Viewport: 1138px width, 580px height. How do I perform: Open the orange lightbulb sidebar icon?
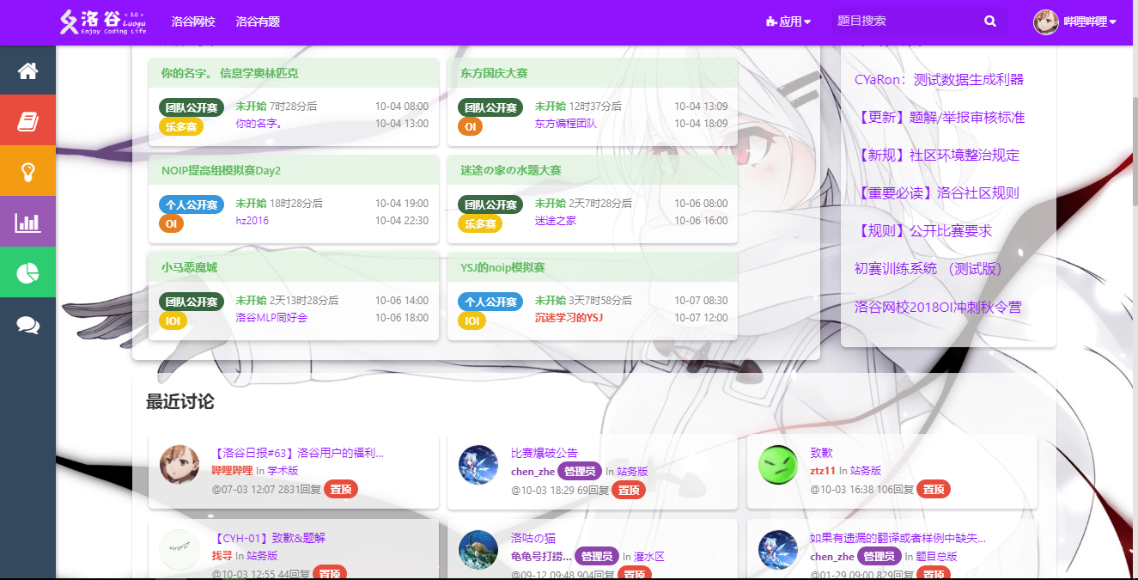pyautogui.click(x=27, y=171)
